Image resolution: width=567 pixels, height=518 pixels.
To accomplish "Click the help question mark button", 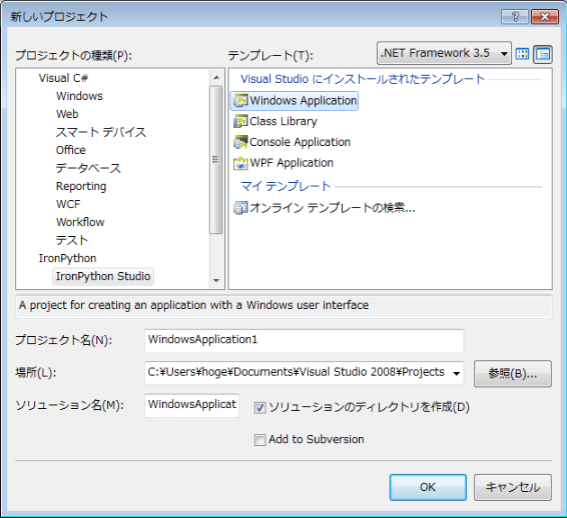I will [516, 16].
